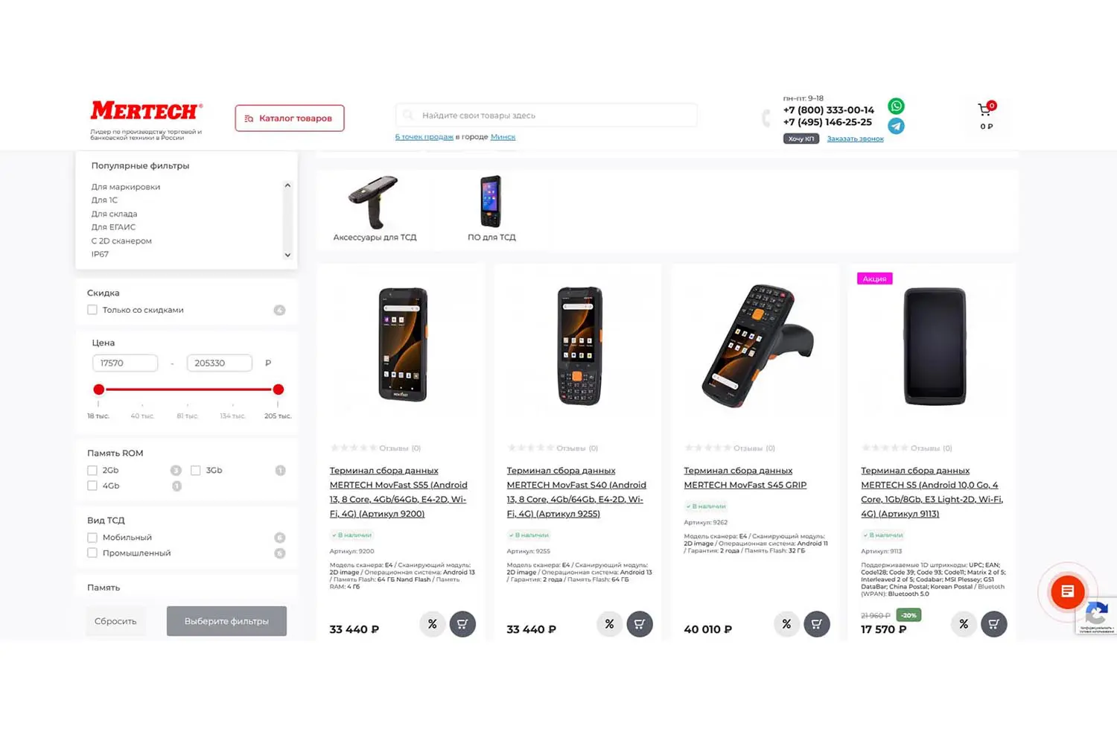Open the shopping cart icon in header

click(984, 110)
